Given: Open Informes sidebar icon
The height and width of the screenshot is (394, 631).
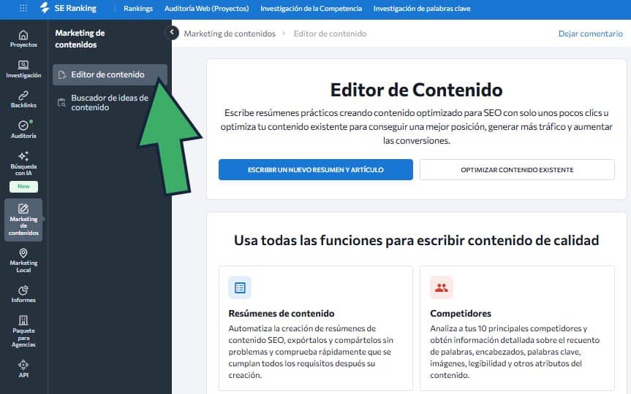Looking at the screenshot, I should tap(23, 294).
